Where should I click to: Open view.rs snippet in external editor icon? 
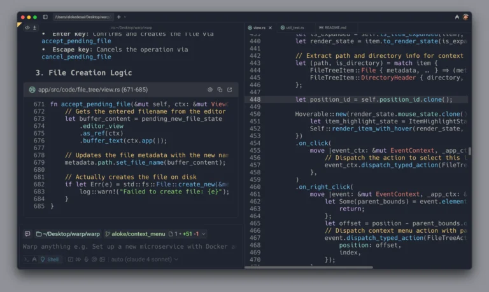229,90
